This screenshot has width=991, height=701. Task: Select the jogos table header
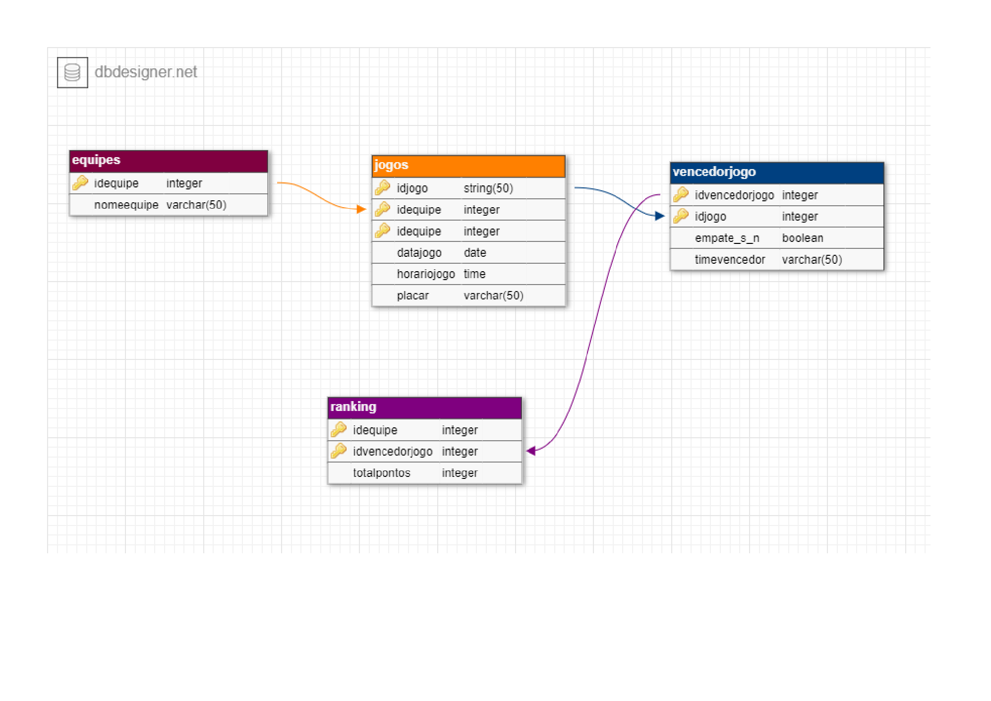point(468,166)
